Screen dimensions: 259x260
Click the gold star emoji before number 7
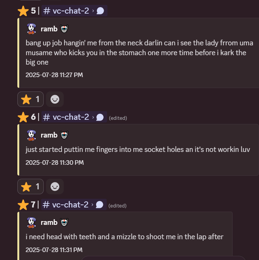click(x=23, y=205)
